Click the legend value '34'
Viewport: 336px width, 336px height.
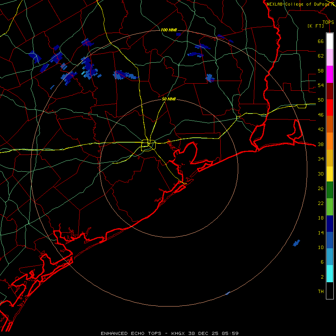(321, 159)
